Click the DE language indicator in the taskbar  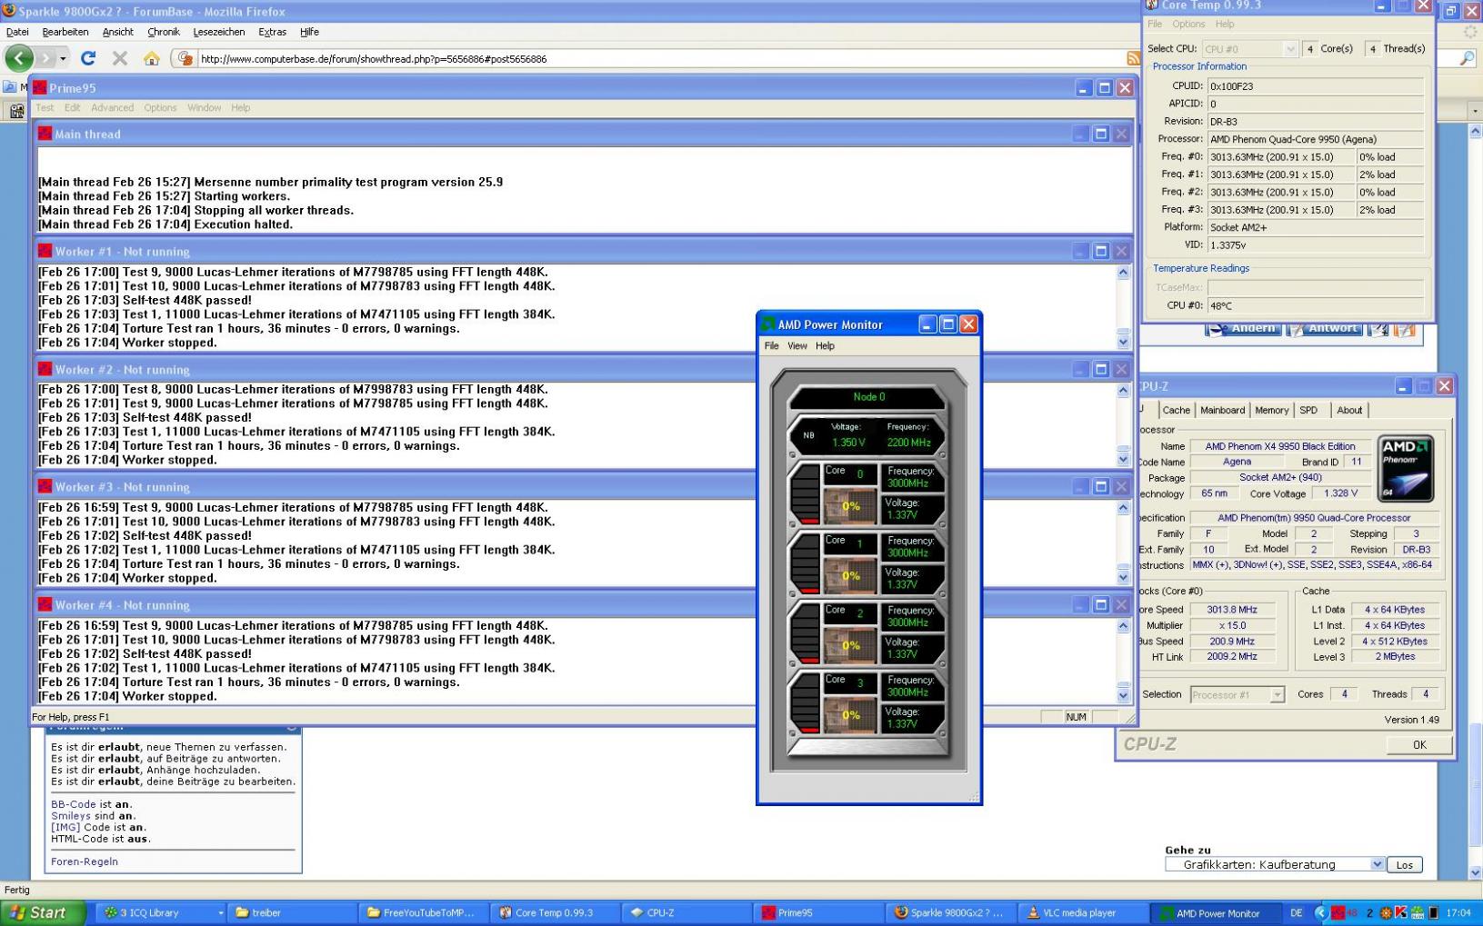click(1297, 912)
